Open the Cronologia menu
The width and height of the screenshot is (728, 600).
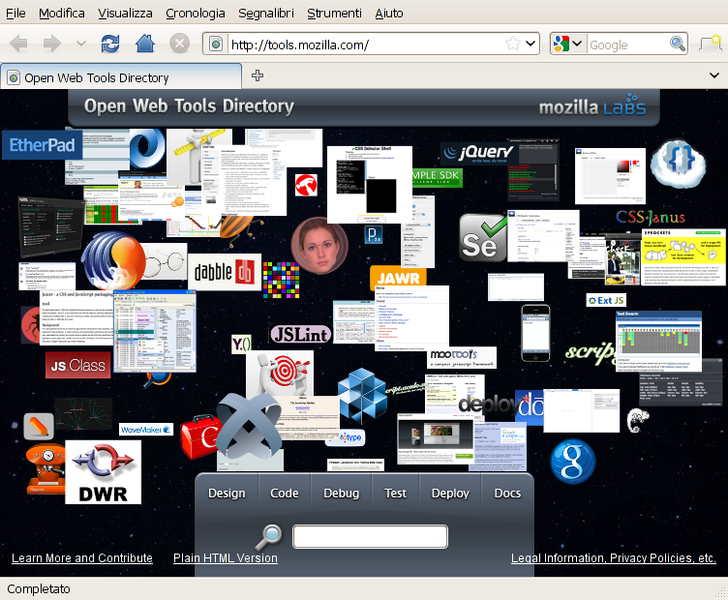pos(196,13)
